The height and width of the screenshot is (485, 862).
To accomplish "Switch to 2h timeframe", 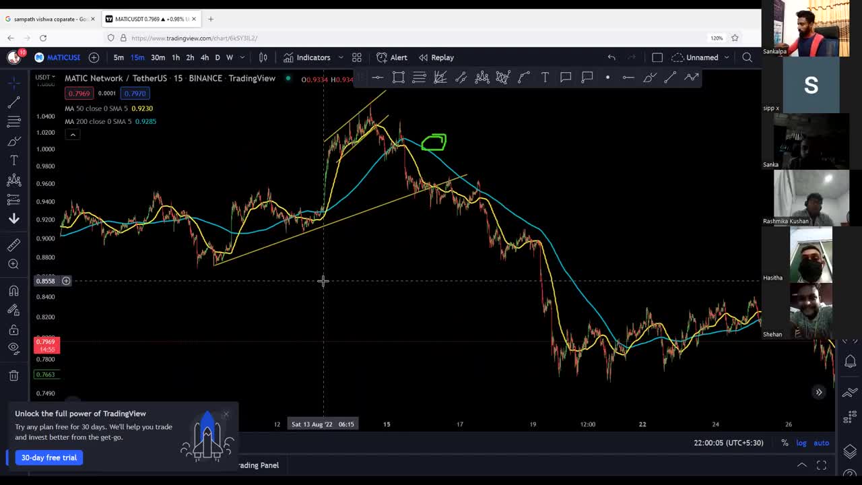I will pyautogui.click(x=190, y=57).
